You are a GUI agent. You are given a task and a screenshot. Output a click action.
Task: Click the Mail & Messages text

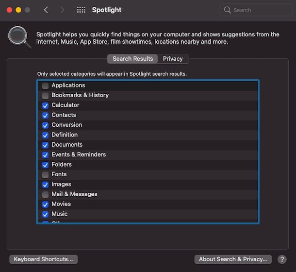tap(74, 194)
